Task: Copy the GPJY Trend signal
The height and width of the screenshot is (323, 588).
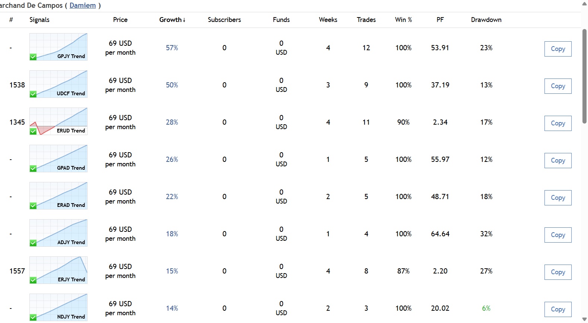Action: click(557, 49)
